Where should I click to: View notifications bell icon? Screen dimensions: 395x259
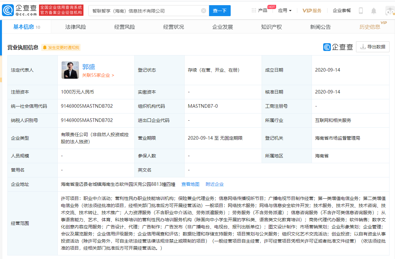[374, 11]
